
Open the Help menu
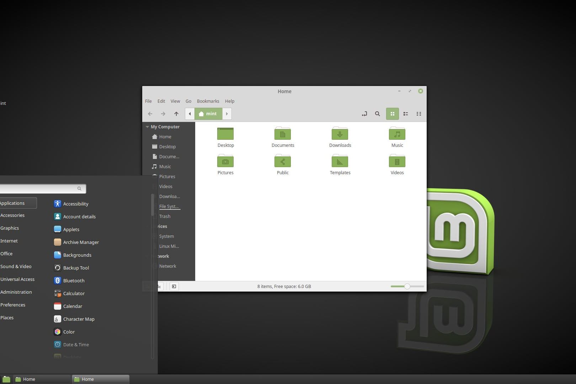point(230,101)
